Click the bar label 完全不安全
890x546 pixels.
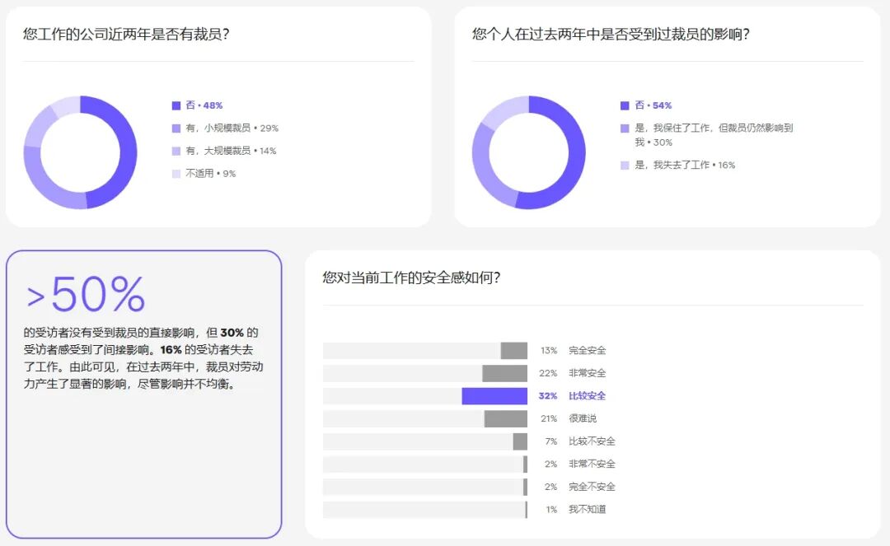point(592,487)
